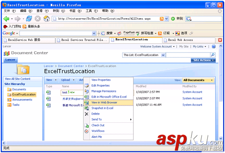Screen dimensions: 225x153
Task: Click the Check Out icon in context menu
Action: (x=87, y=126)
